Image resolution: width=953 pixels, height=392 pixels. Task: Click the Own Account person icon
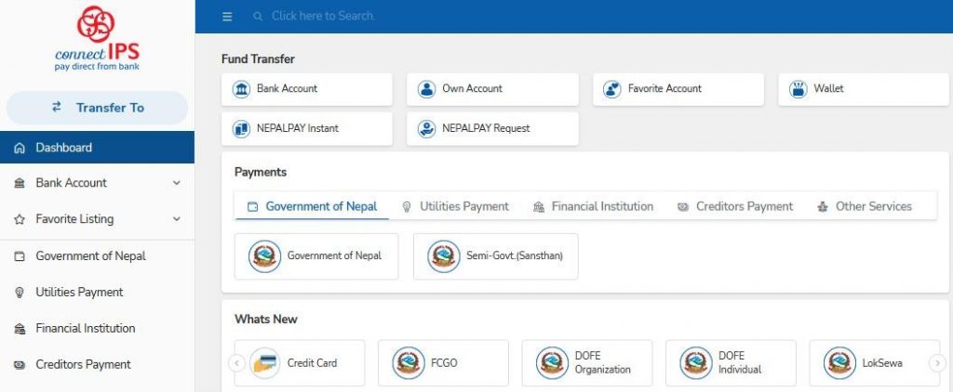pyautogui.click(x=426, y=89)
